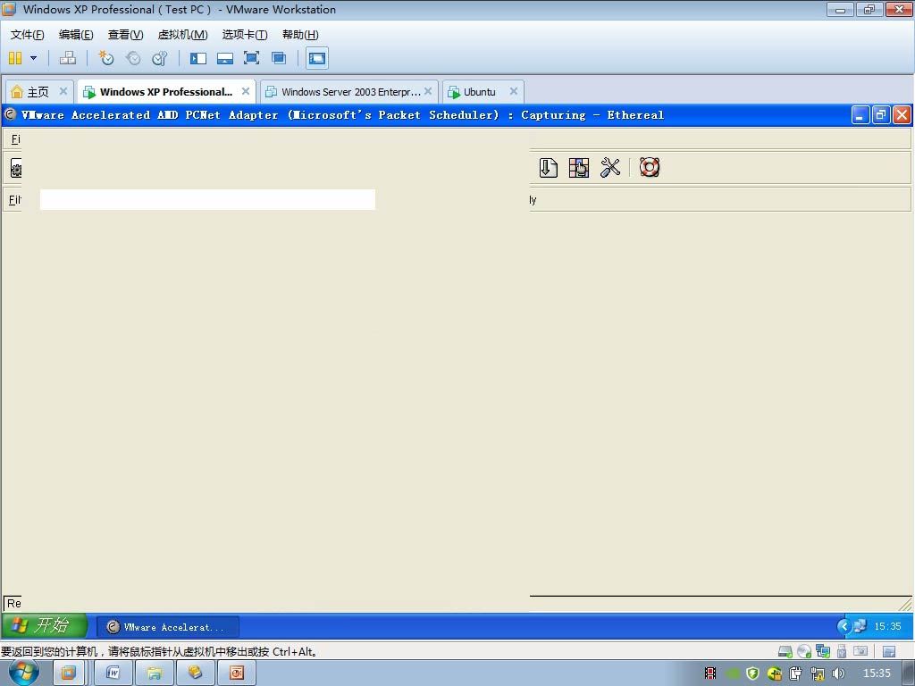Toggle the thumbnail bar view icon
Image resolution: width=915 pixels, height=686 pixels.
pos(224,58)
